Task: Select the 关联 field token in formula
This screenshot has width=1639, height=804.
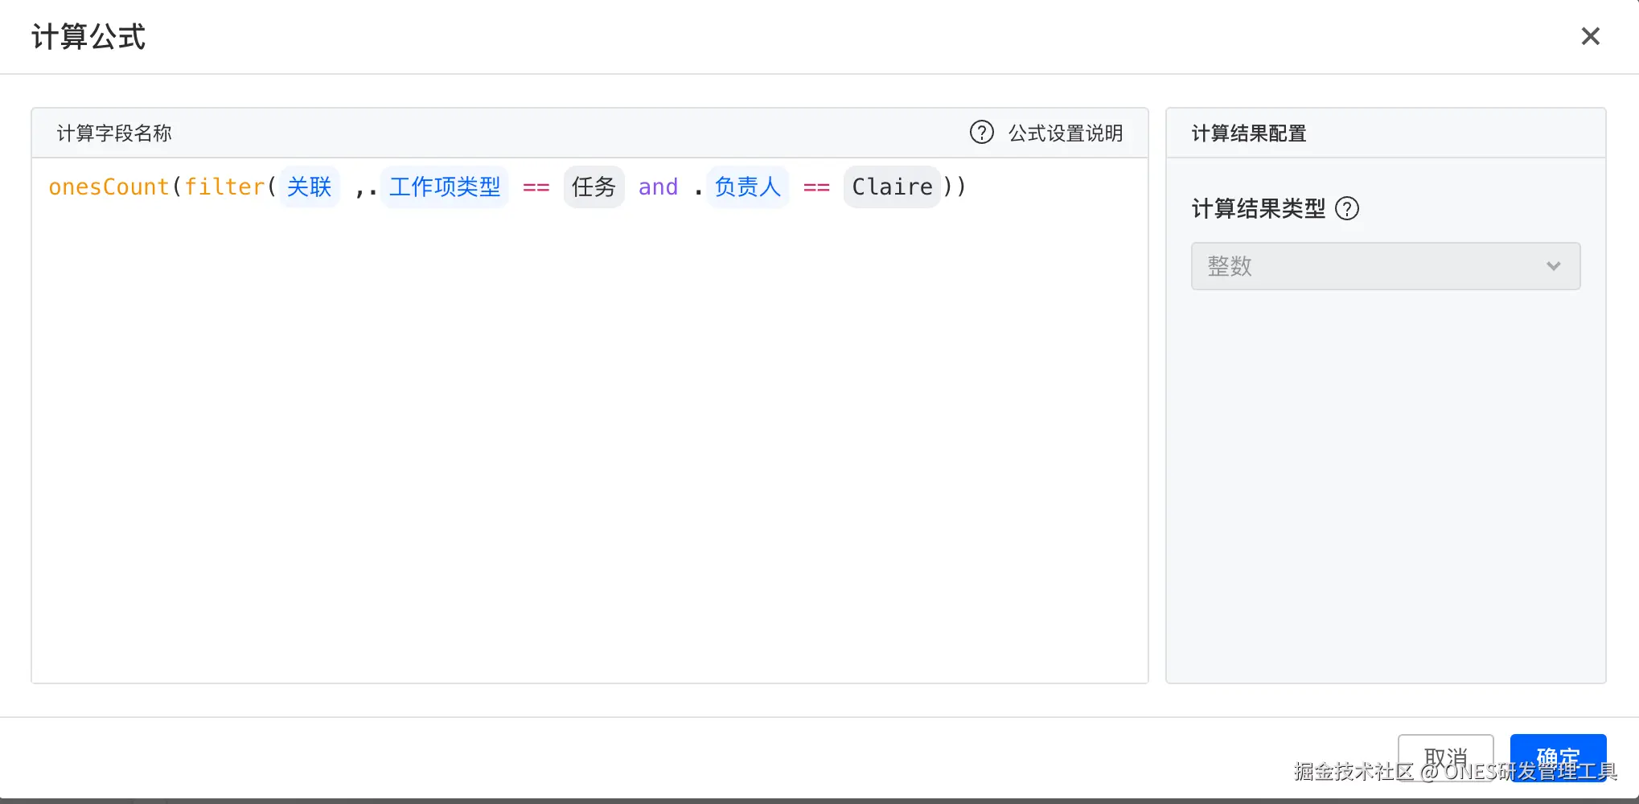Action: [310, 187]
